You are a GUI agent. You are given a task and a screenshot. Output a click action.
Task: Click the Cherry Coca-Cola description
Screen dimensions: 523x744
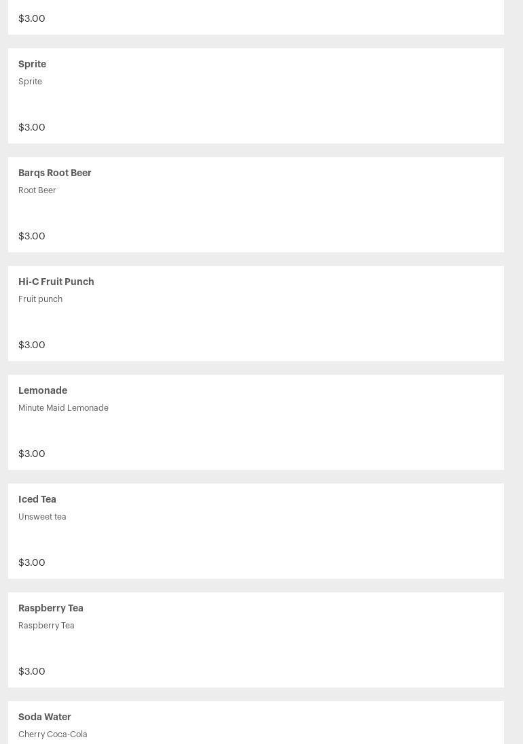pos(53,734)
